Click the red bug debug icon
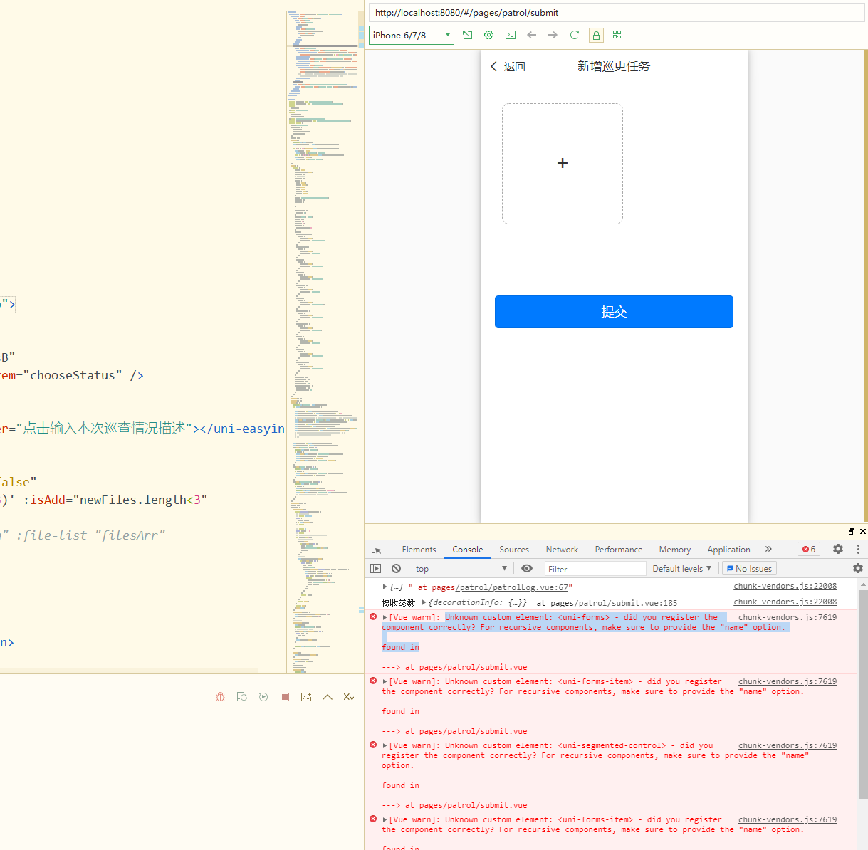868x850 pixels. coord(220,697)
